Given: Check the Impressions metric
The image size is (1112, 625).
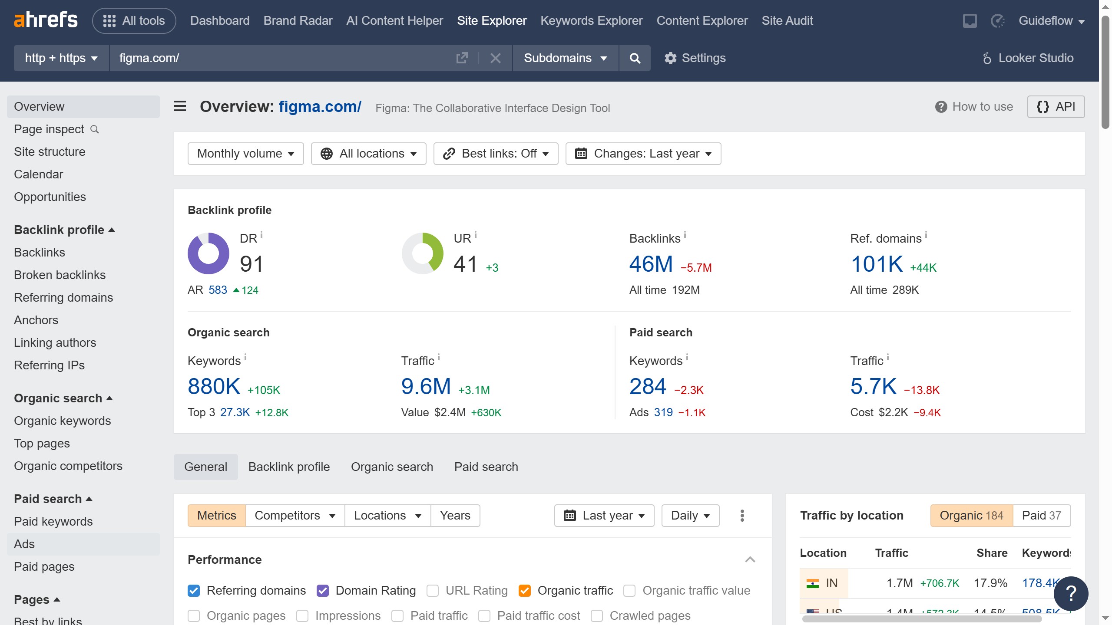Looking at the screenshot, I should pyautogui.click(x=302, y=615).
